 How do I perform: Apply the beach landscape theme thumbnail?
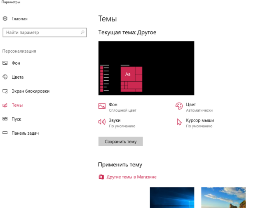[223, 198]
